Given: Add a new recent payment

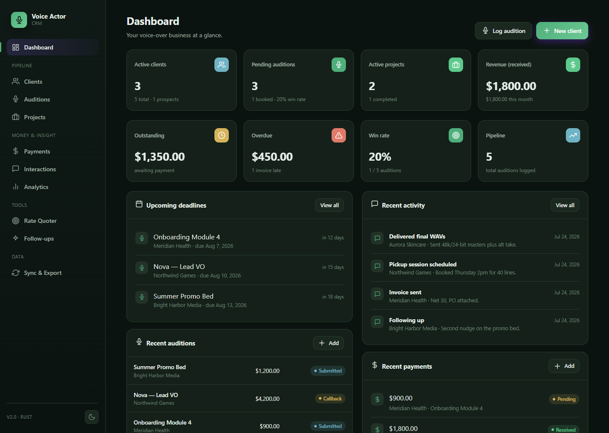Looking at the screenshot, I should [564, 366].
